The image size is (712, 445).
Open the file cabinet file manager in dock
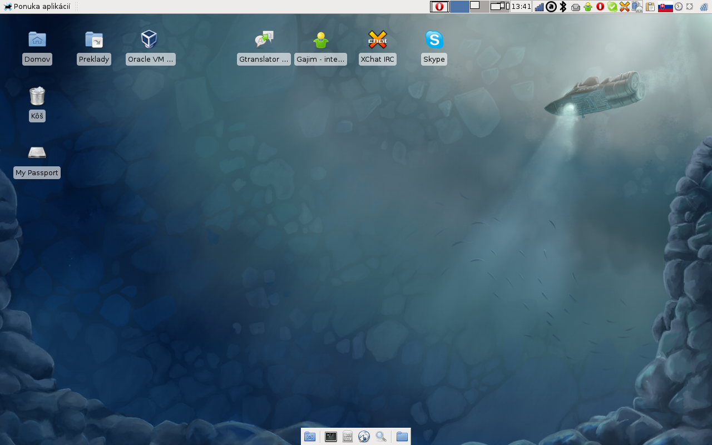[348, 437]
